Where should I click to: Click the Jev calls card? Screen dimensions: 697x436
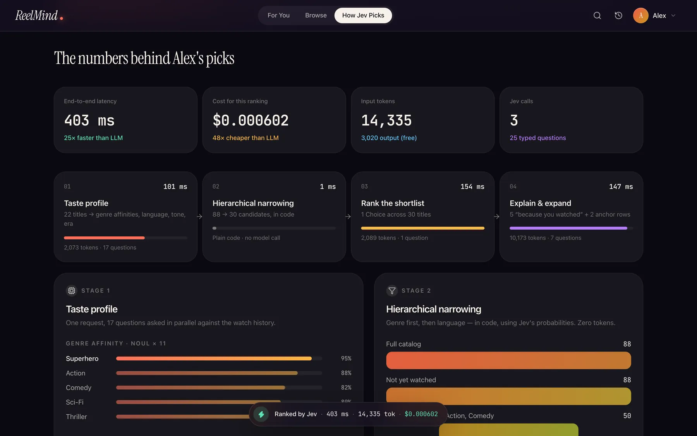click(x=571, y=120)
